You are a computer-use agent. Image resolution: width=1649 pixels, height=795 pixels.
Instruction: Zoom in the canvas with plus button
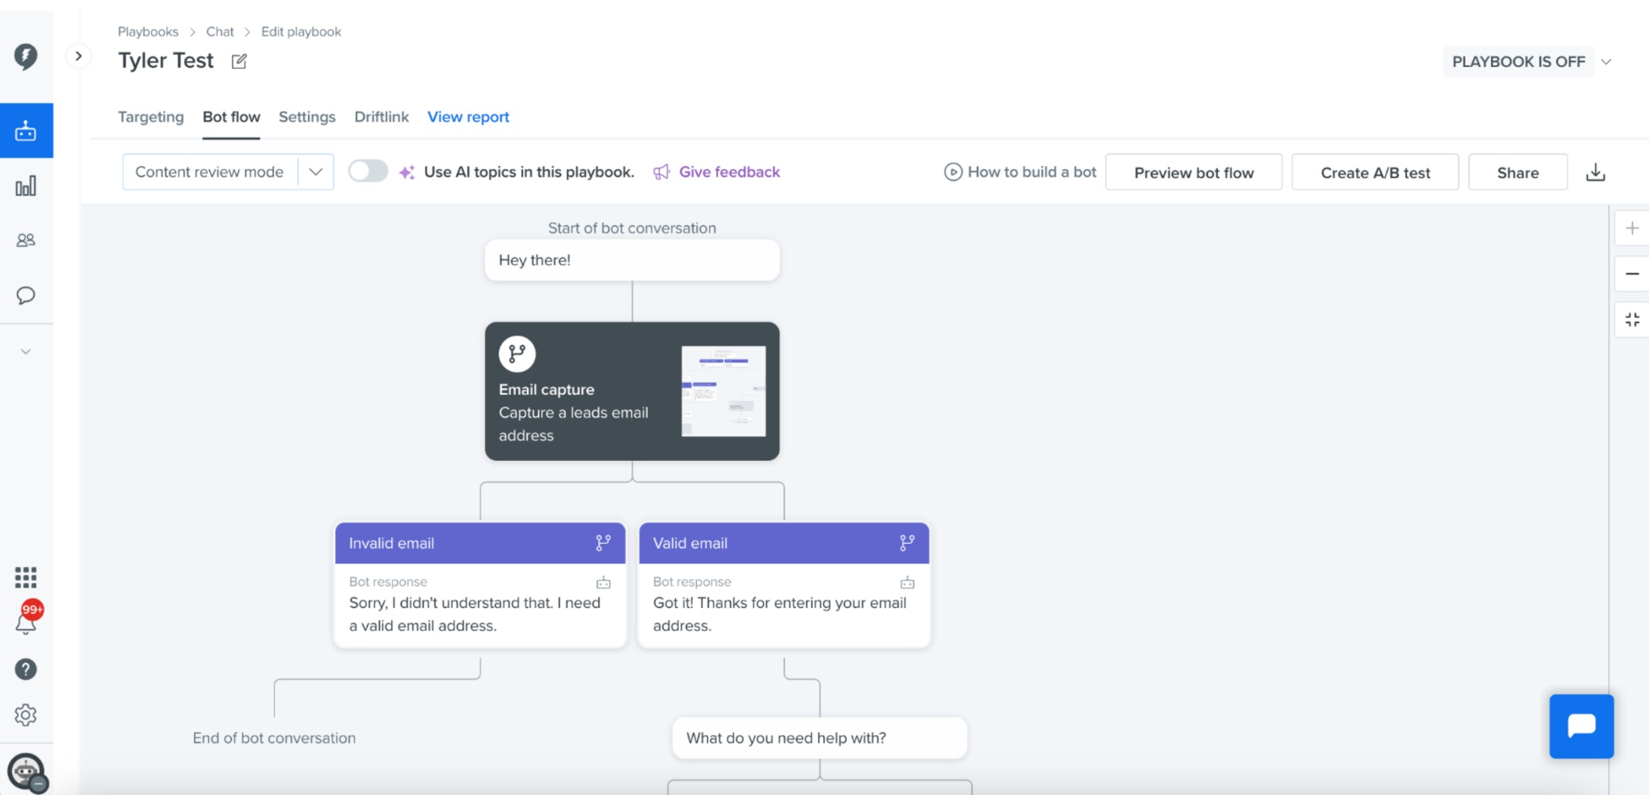[1632, 228]
